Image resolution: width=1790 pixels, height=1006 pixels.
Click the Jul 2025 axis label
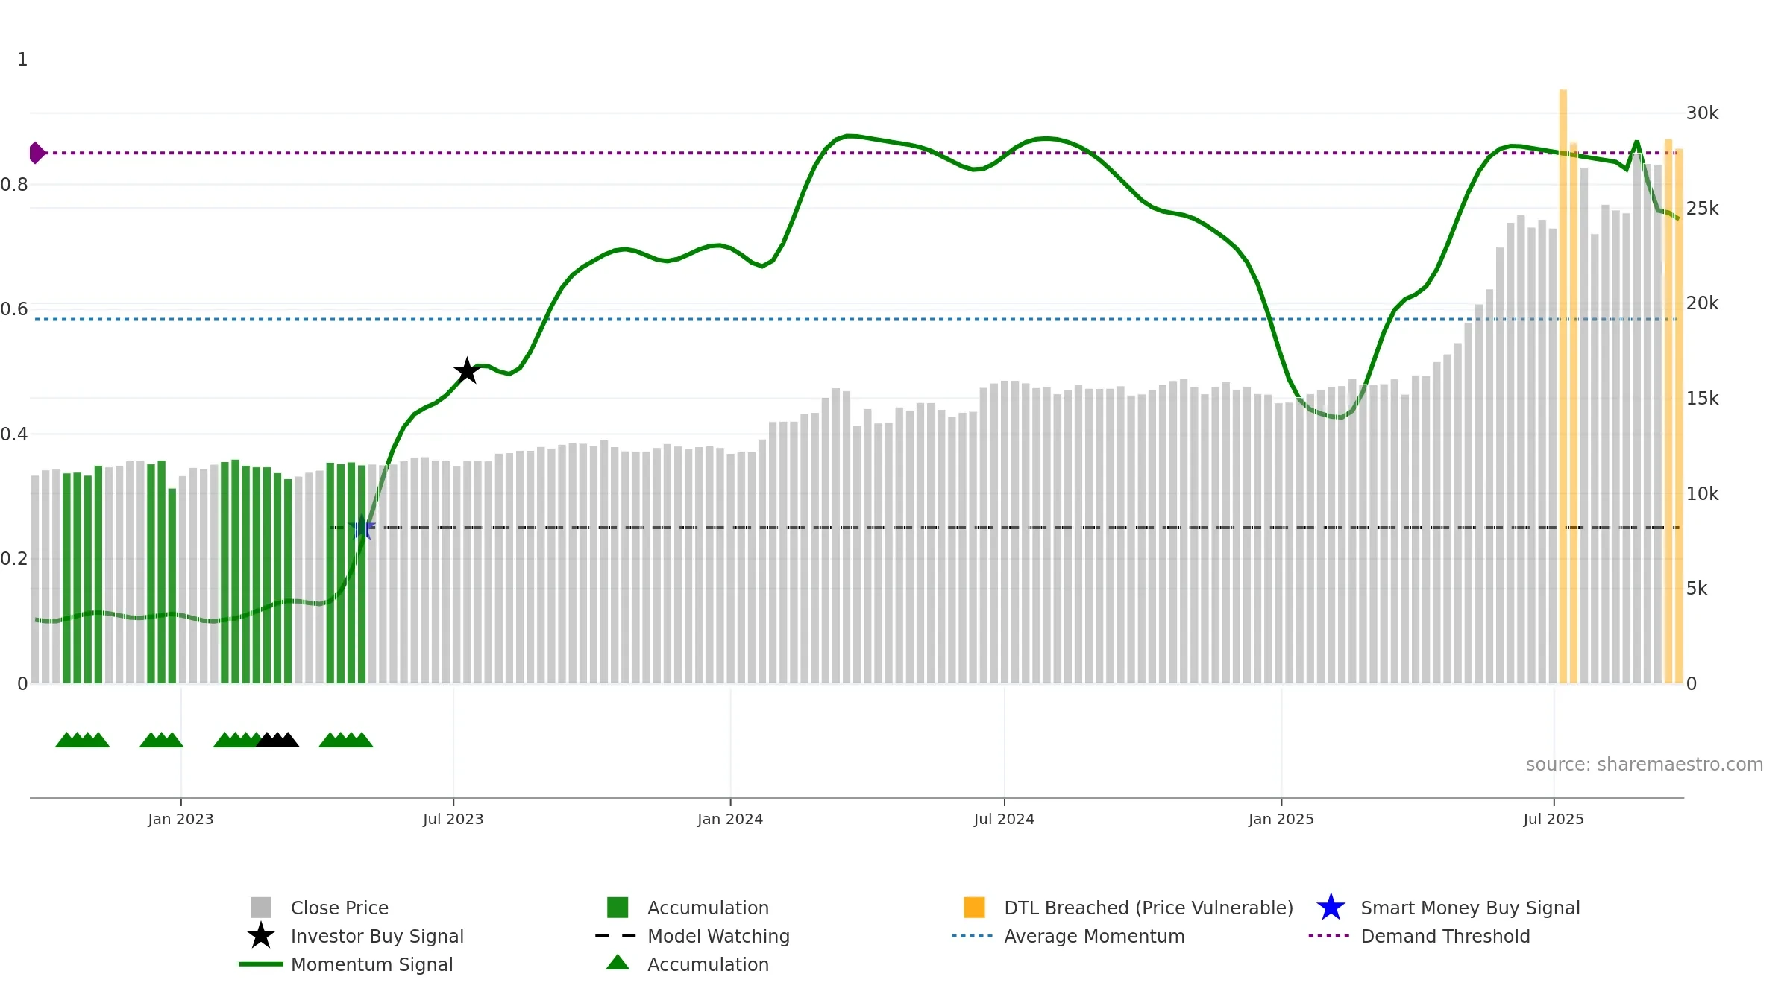1554,819
